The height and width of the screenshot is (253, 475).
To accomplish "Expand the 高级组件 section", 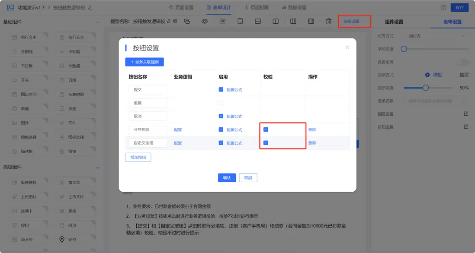I will click(98, 167).
